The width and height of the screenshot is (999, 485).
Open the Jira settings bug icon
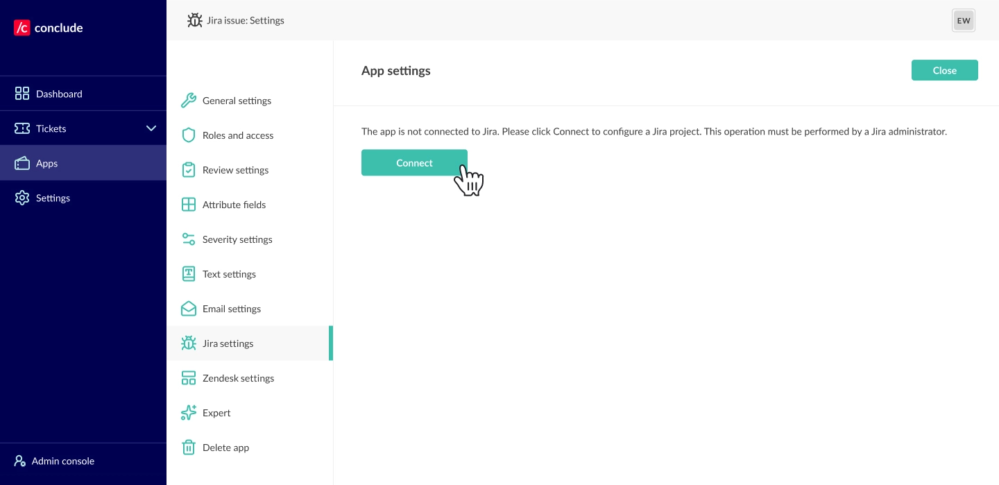(189, 343)
